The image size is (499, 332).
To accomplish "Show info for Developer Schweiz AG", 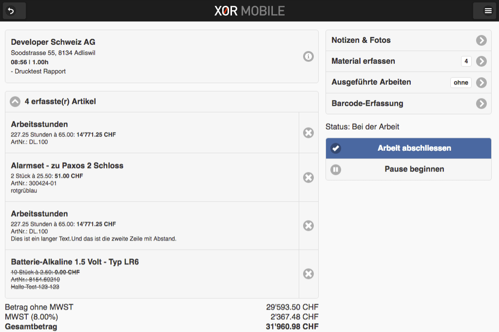I will point(308,57).
